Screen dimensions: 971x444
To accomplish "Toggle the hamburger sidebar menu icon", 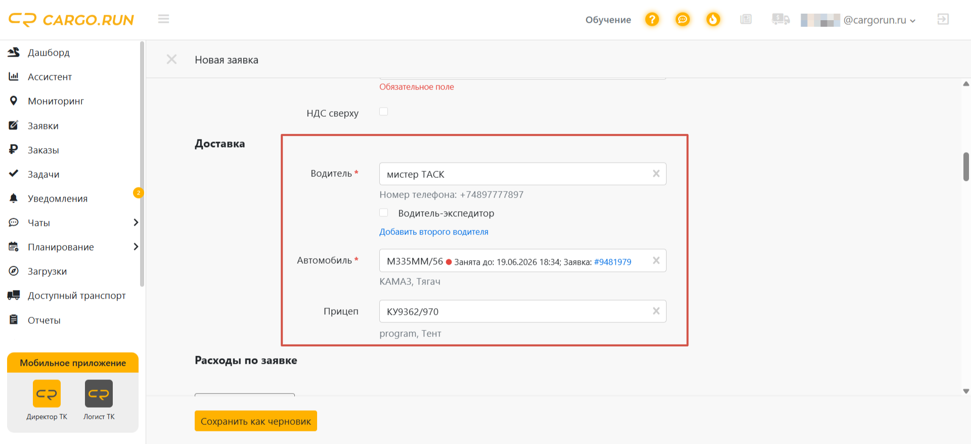I will pos(163,19).
